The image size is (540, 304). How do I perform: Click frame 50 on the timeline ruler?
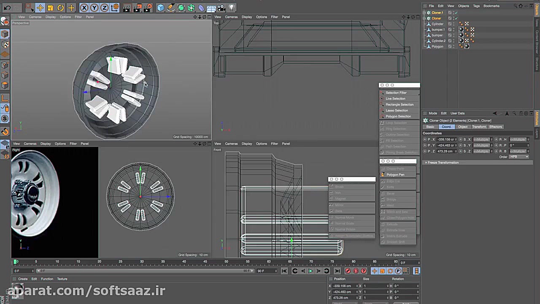[x=226, y=262]
